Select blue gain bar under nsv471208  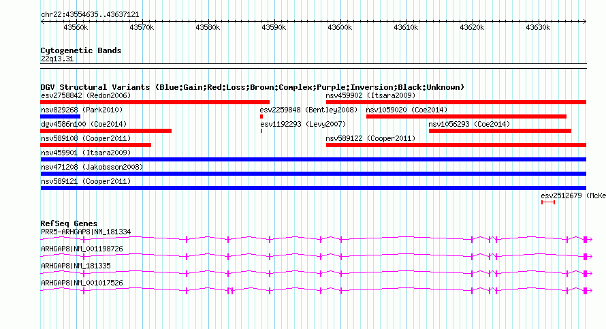[313, 174]
